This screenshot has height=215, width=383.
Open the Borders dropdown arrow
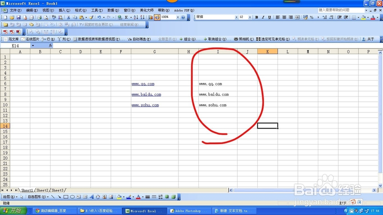[358, 17]
